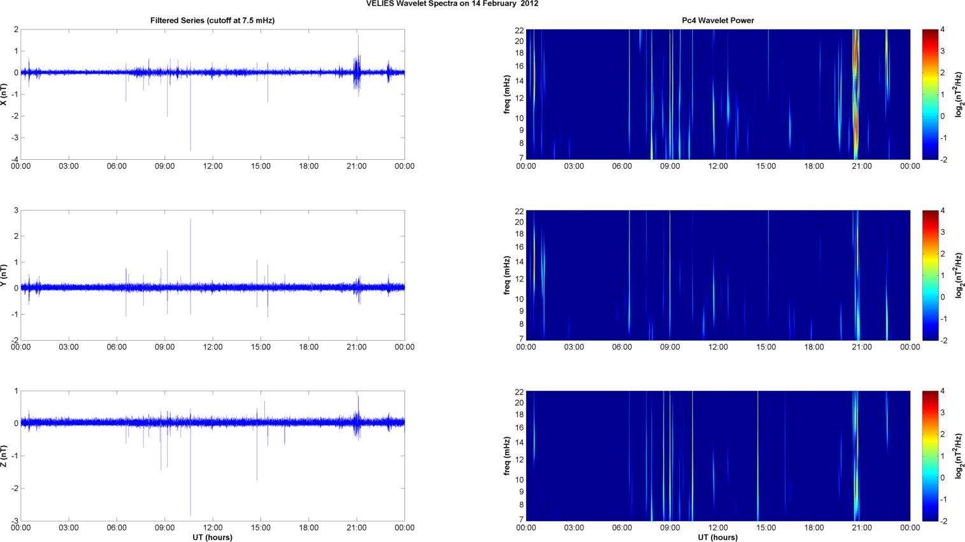Click the "12:00" tick label under the Y series plot
965x542 pixels.
[213, 347]
